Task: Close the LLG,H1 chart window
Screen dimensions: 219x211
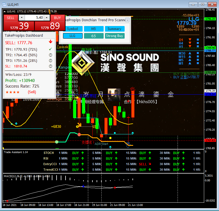Action: [212, 4]
